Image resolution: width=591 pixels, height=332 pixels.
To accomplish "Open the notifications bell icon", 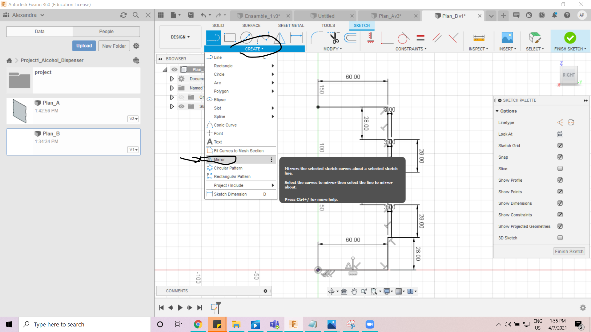I will pos(554,15).
